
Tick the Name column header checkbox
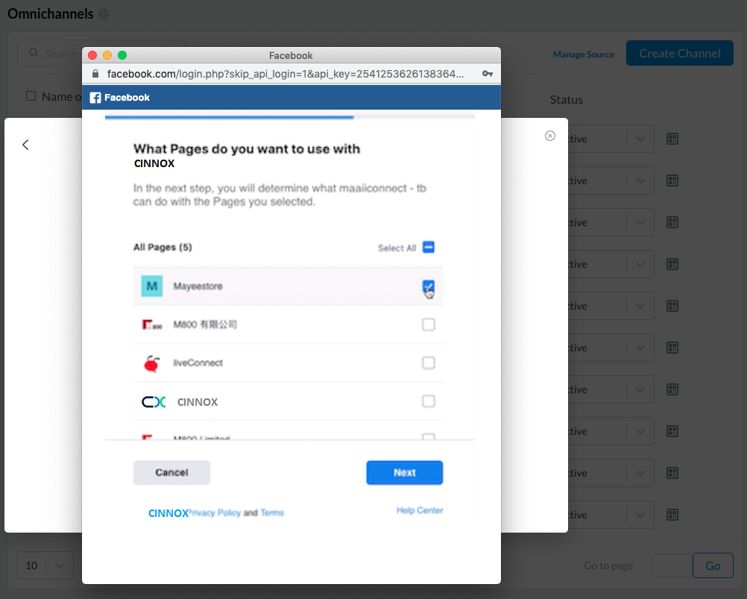(x=31, y=96)
